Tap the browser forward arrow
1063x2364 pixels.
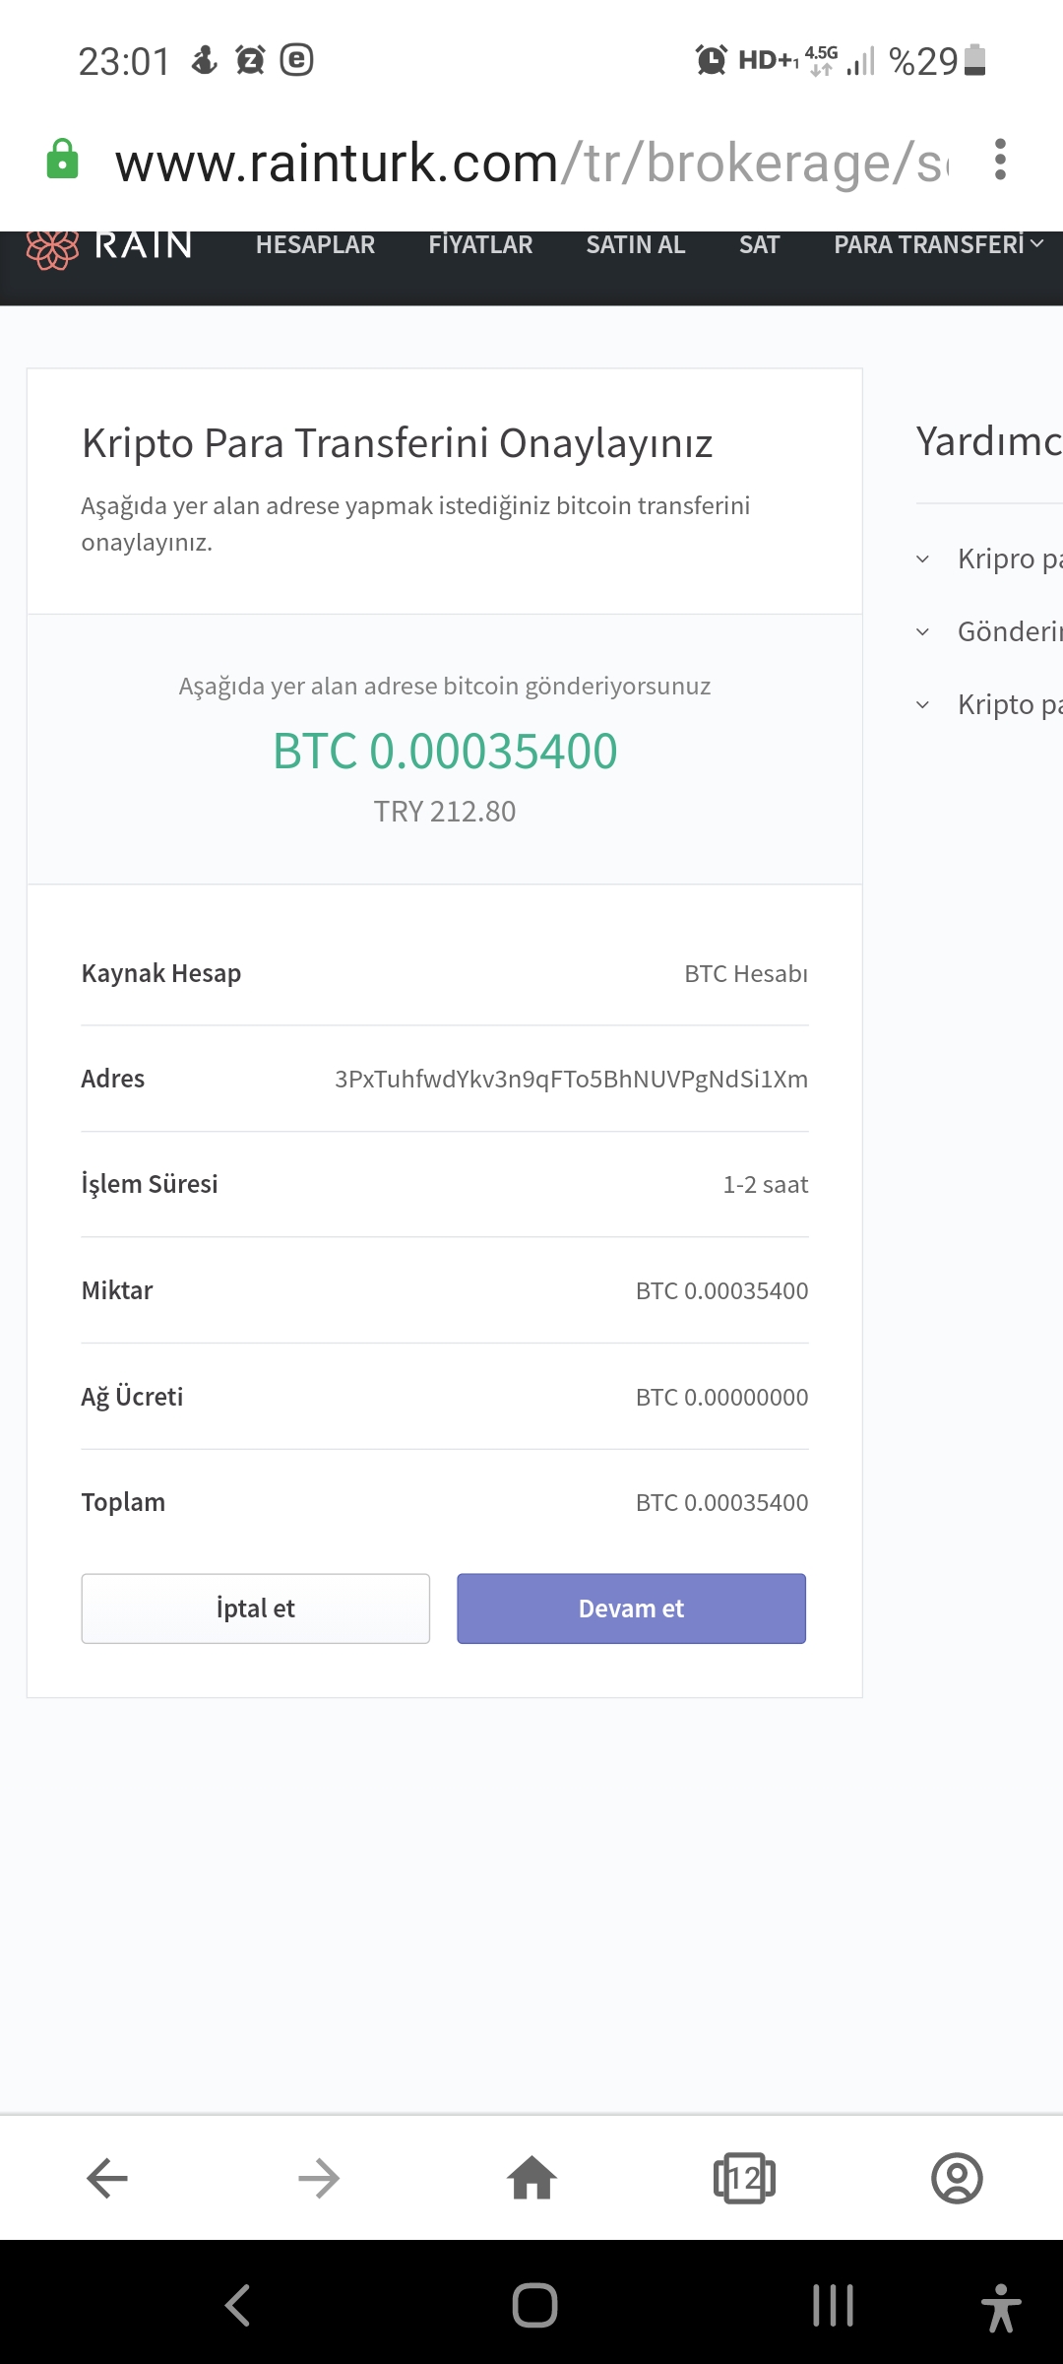tap(319, 2178)
